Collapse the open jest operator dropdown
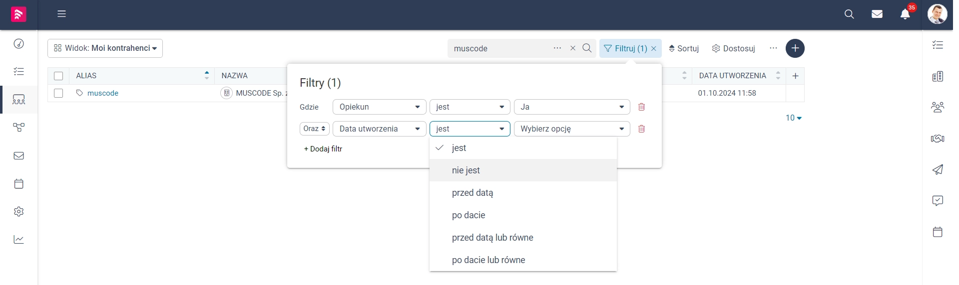 pyautogui.click(x=470, y=129)
